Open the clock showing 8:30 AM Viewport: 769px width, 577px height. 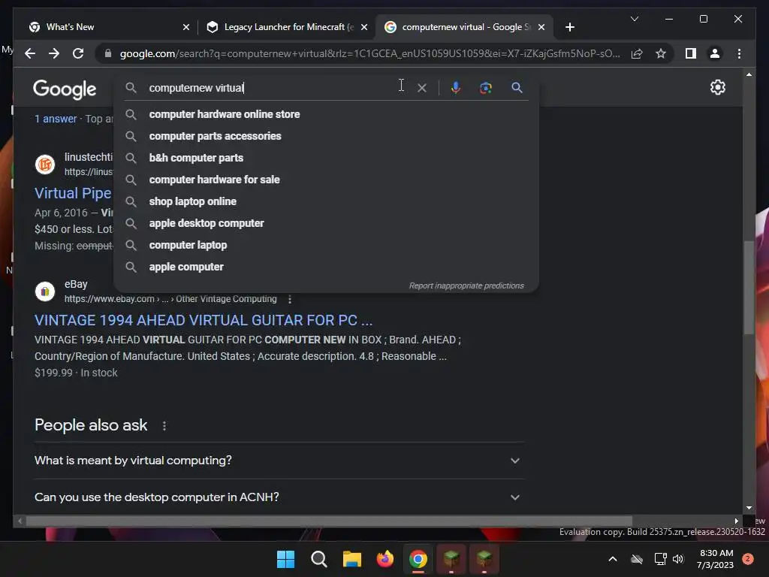pos(716,559)
